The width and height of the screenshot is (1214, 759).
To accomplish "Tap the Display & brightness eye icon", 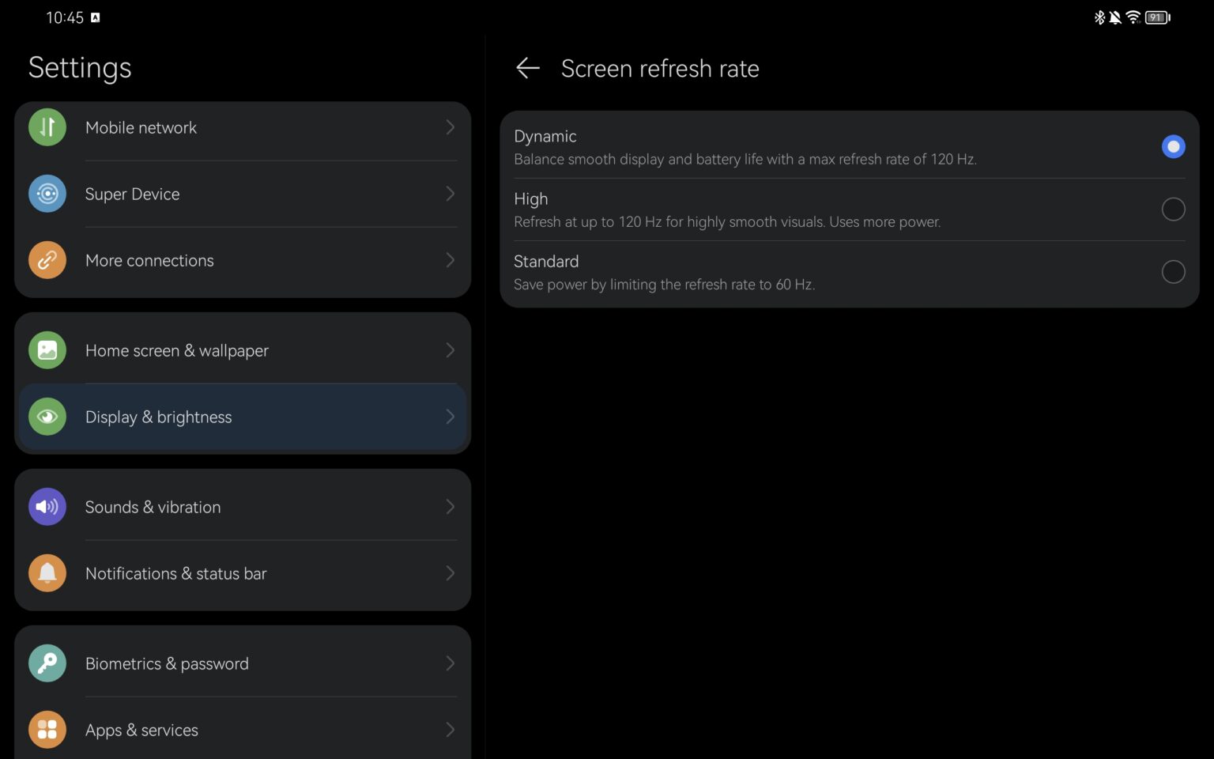I will coord(47,417).
